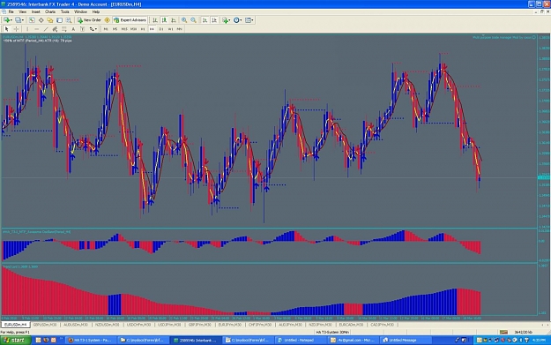Select the equidistant channel tool
This screenshot has height=345, width=551.
[55, 29]
